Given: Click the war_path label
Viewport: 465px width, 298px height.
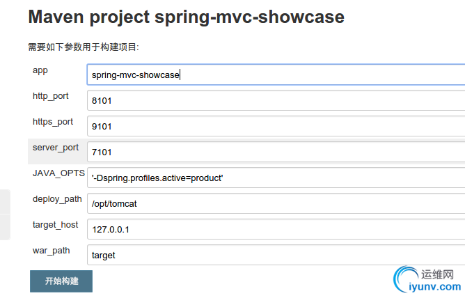Looking at the screenshot, I should point(51,251).
